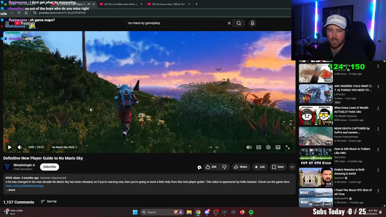Image resolution: width=386 pixels, height=217 pixels.
Task: Open Firefox from the taskbar
Action: [x=242, y=212]
